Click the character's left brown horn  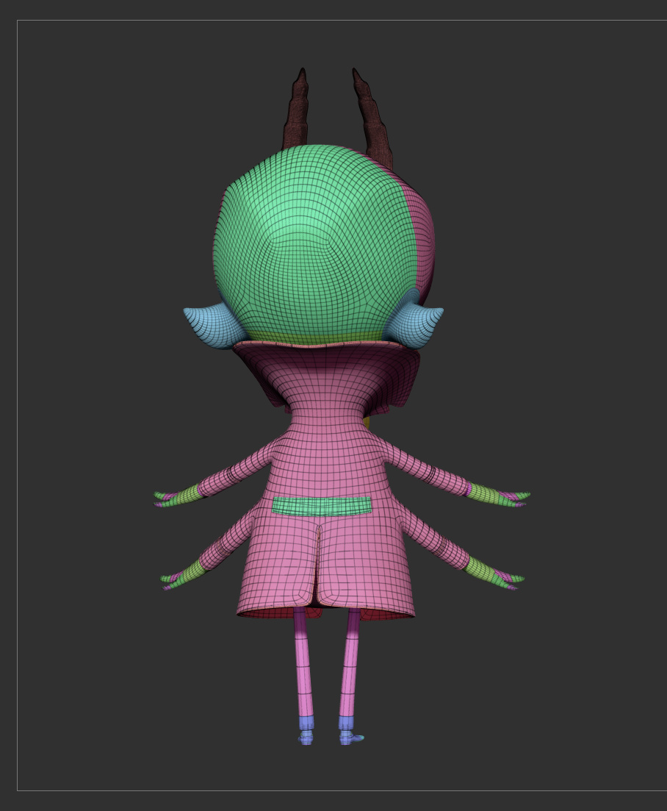(295, 110)
